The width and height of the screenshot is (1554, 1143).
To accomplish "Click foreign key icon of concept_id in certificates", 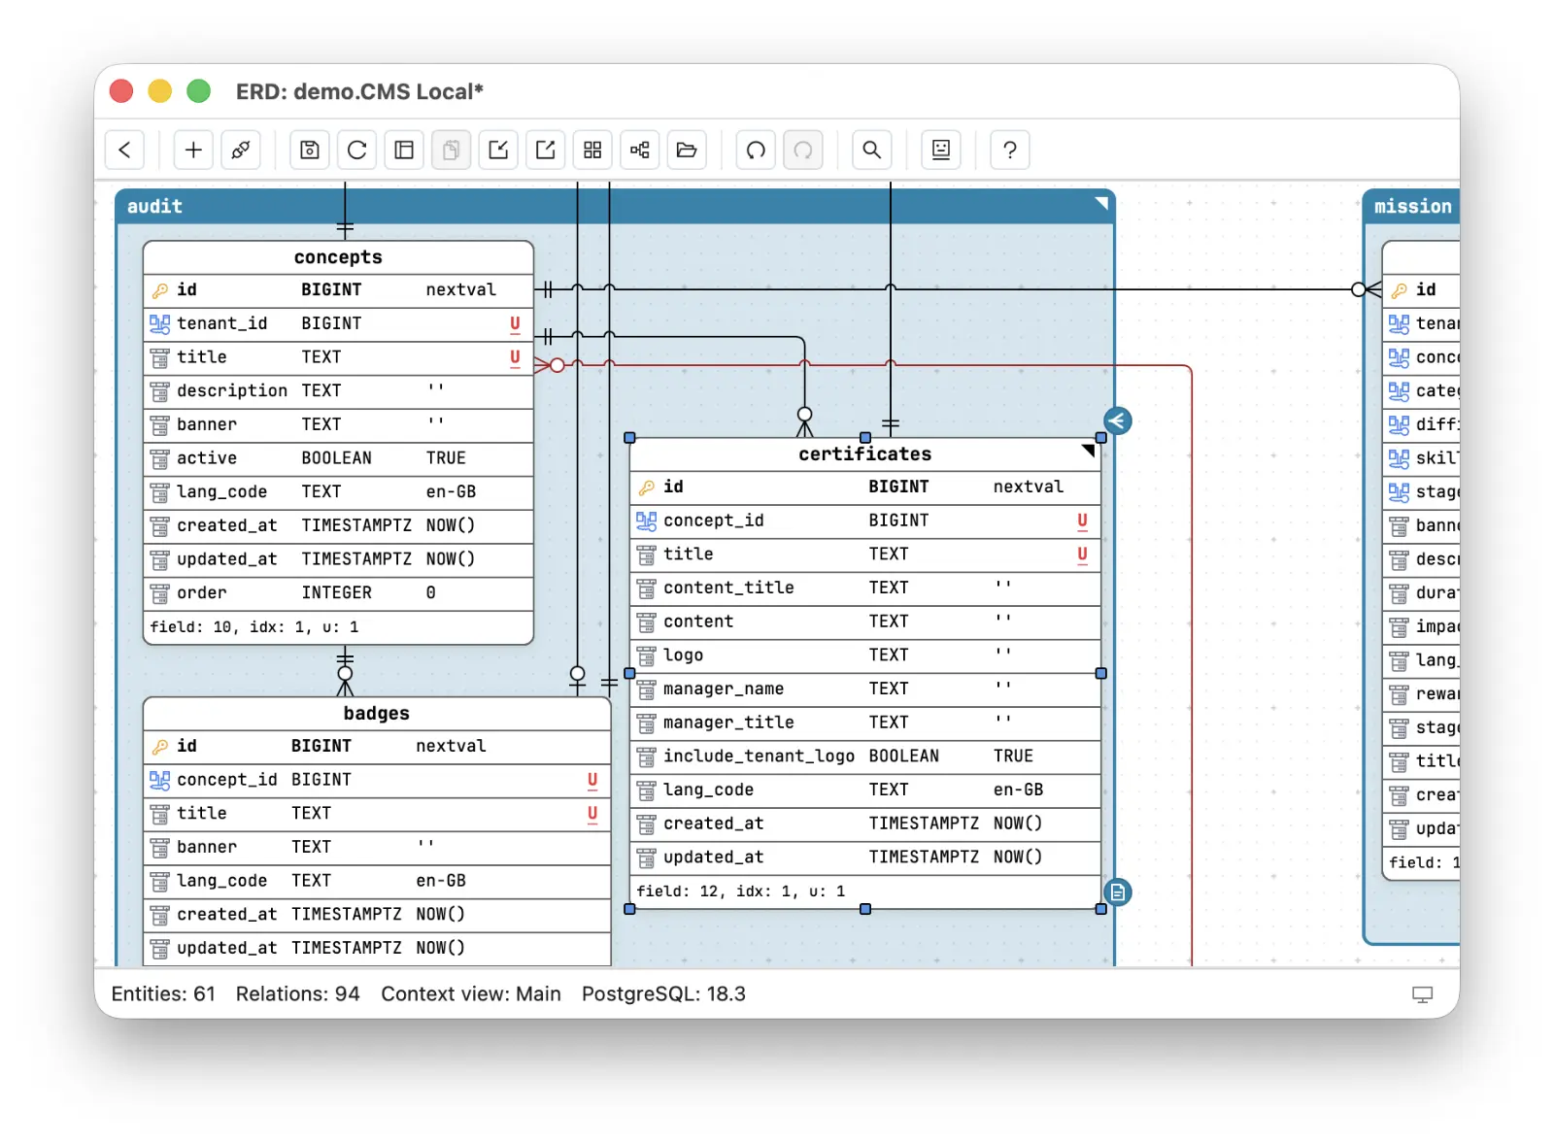I will point(647,521).
